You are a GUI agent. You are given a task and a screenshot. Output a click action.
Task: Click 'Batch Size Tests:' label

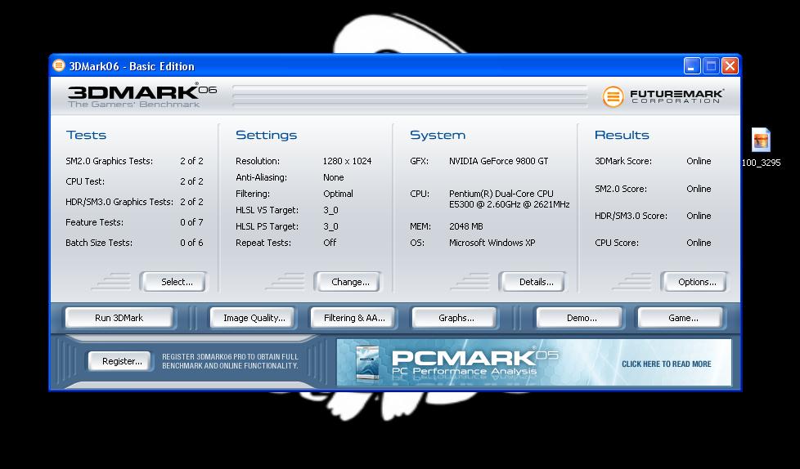(99, 243)
